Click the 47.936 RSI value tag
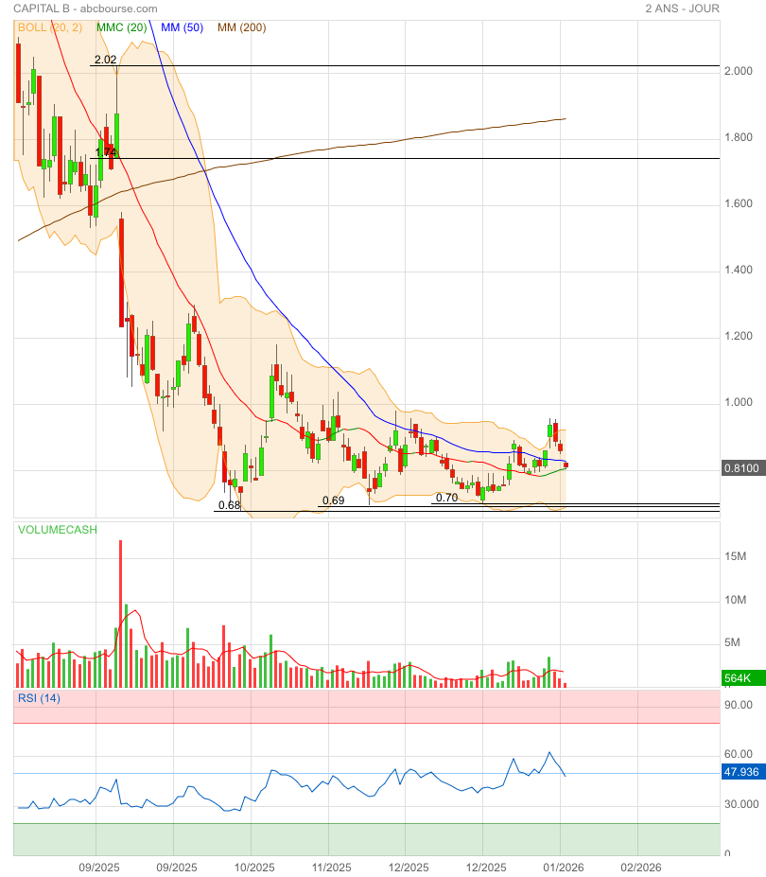 tap(740, 773)
